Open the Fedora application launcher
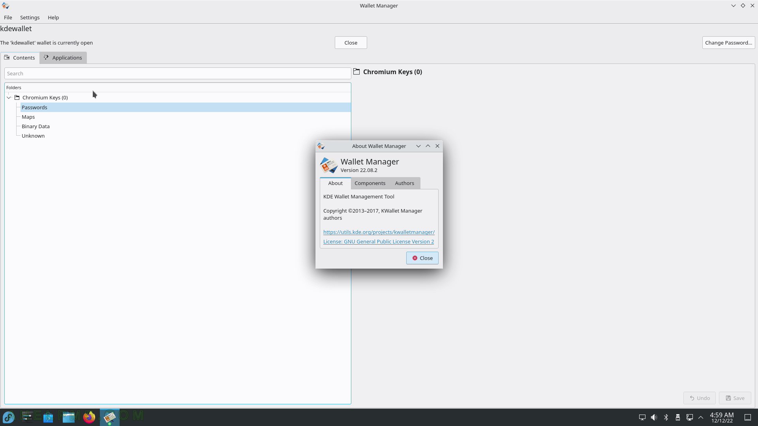The width and height of the screenshot is (758, 426). (x=9, y=417)
